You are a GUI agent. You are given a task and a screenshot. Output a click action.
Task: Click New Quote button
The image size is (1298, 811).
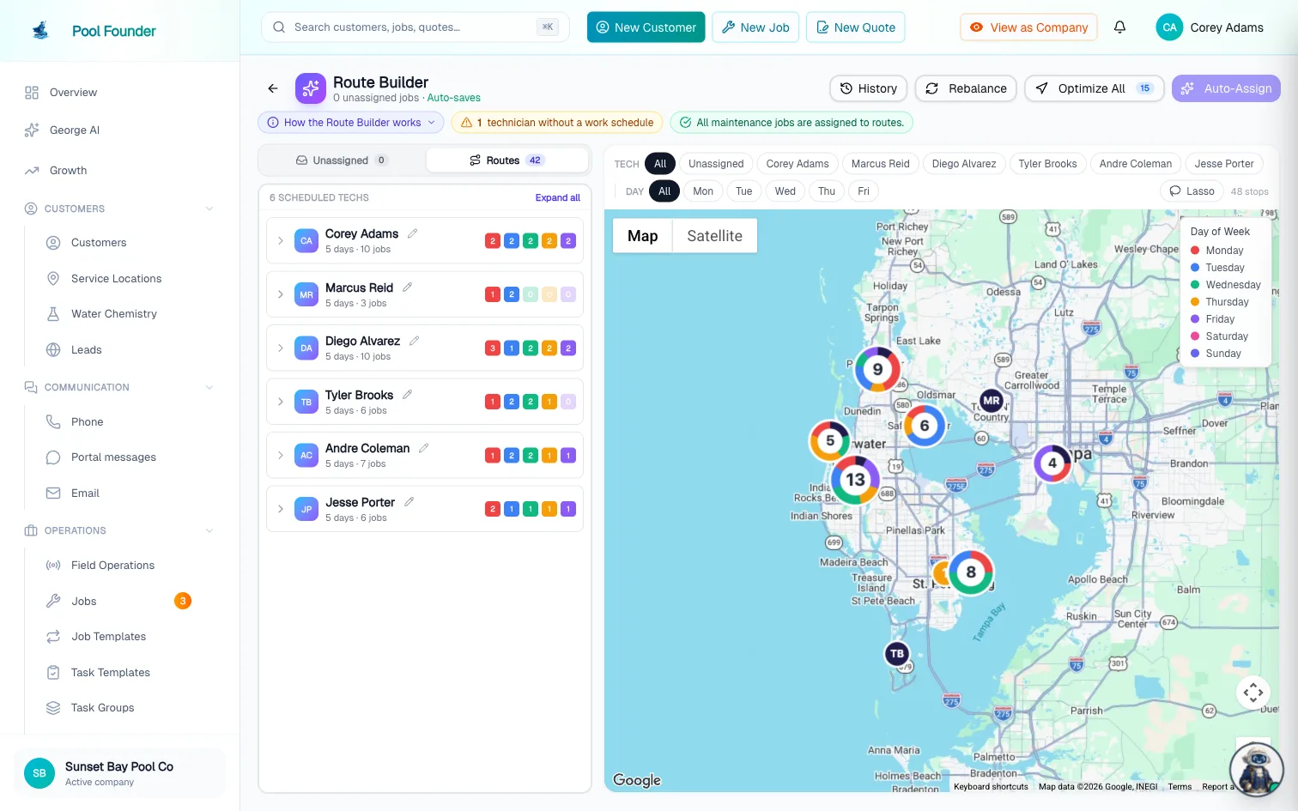tap(856, 27)
